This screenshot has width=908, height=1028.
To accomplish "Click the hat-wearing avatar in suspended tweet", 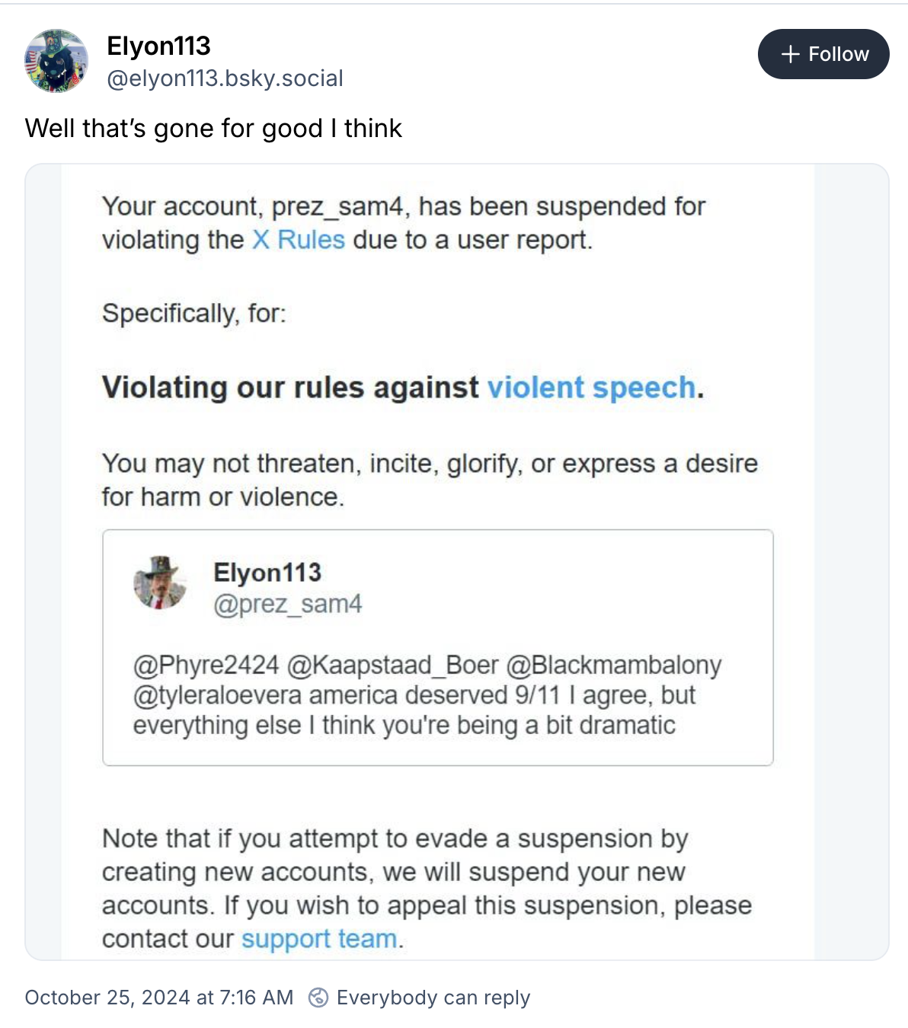I will coord(160,583).
